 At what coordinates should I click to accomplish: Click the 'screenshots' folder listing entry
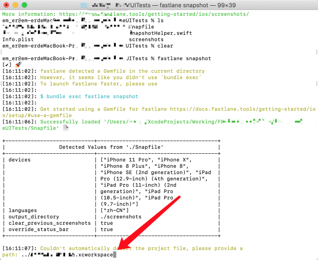[x=146, y=39]
